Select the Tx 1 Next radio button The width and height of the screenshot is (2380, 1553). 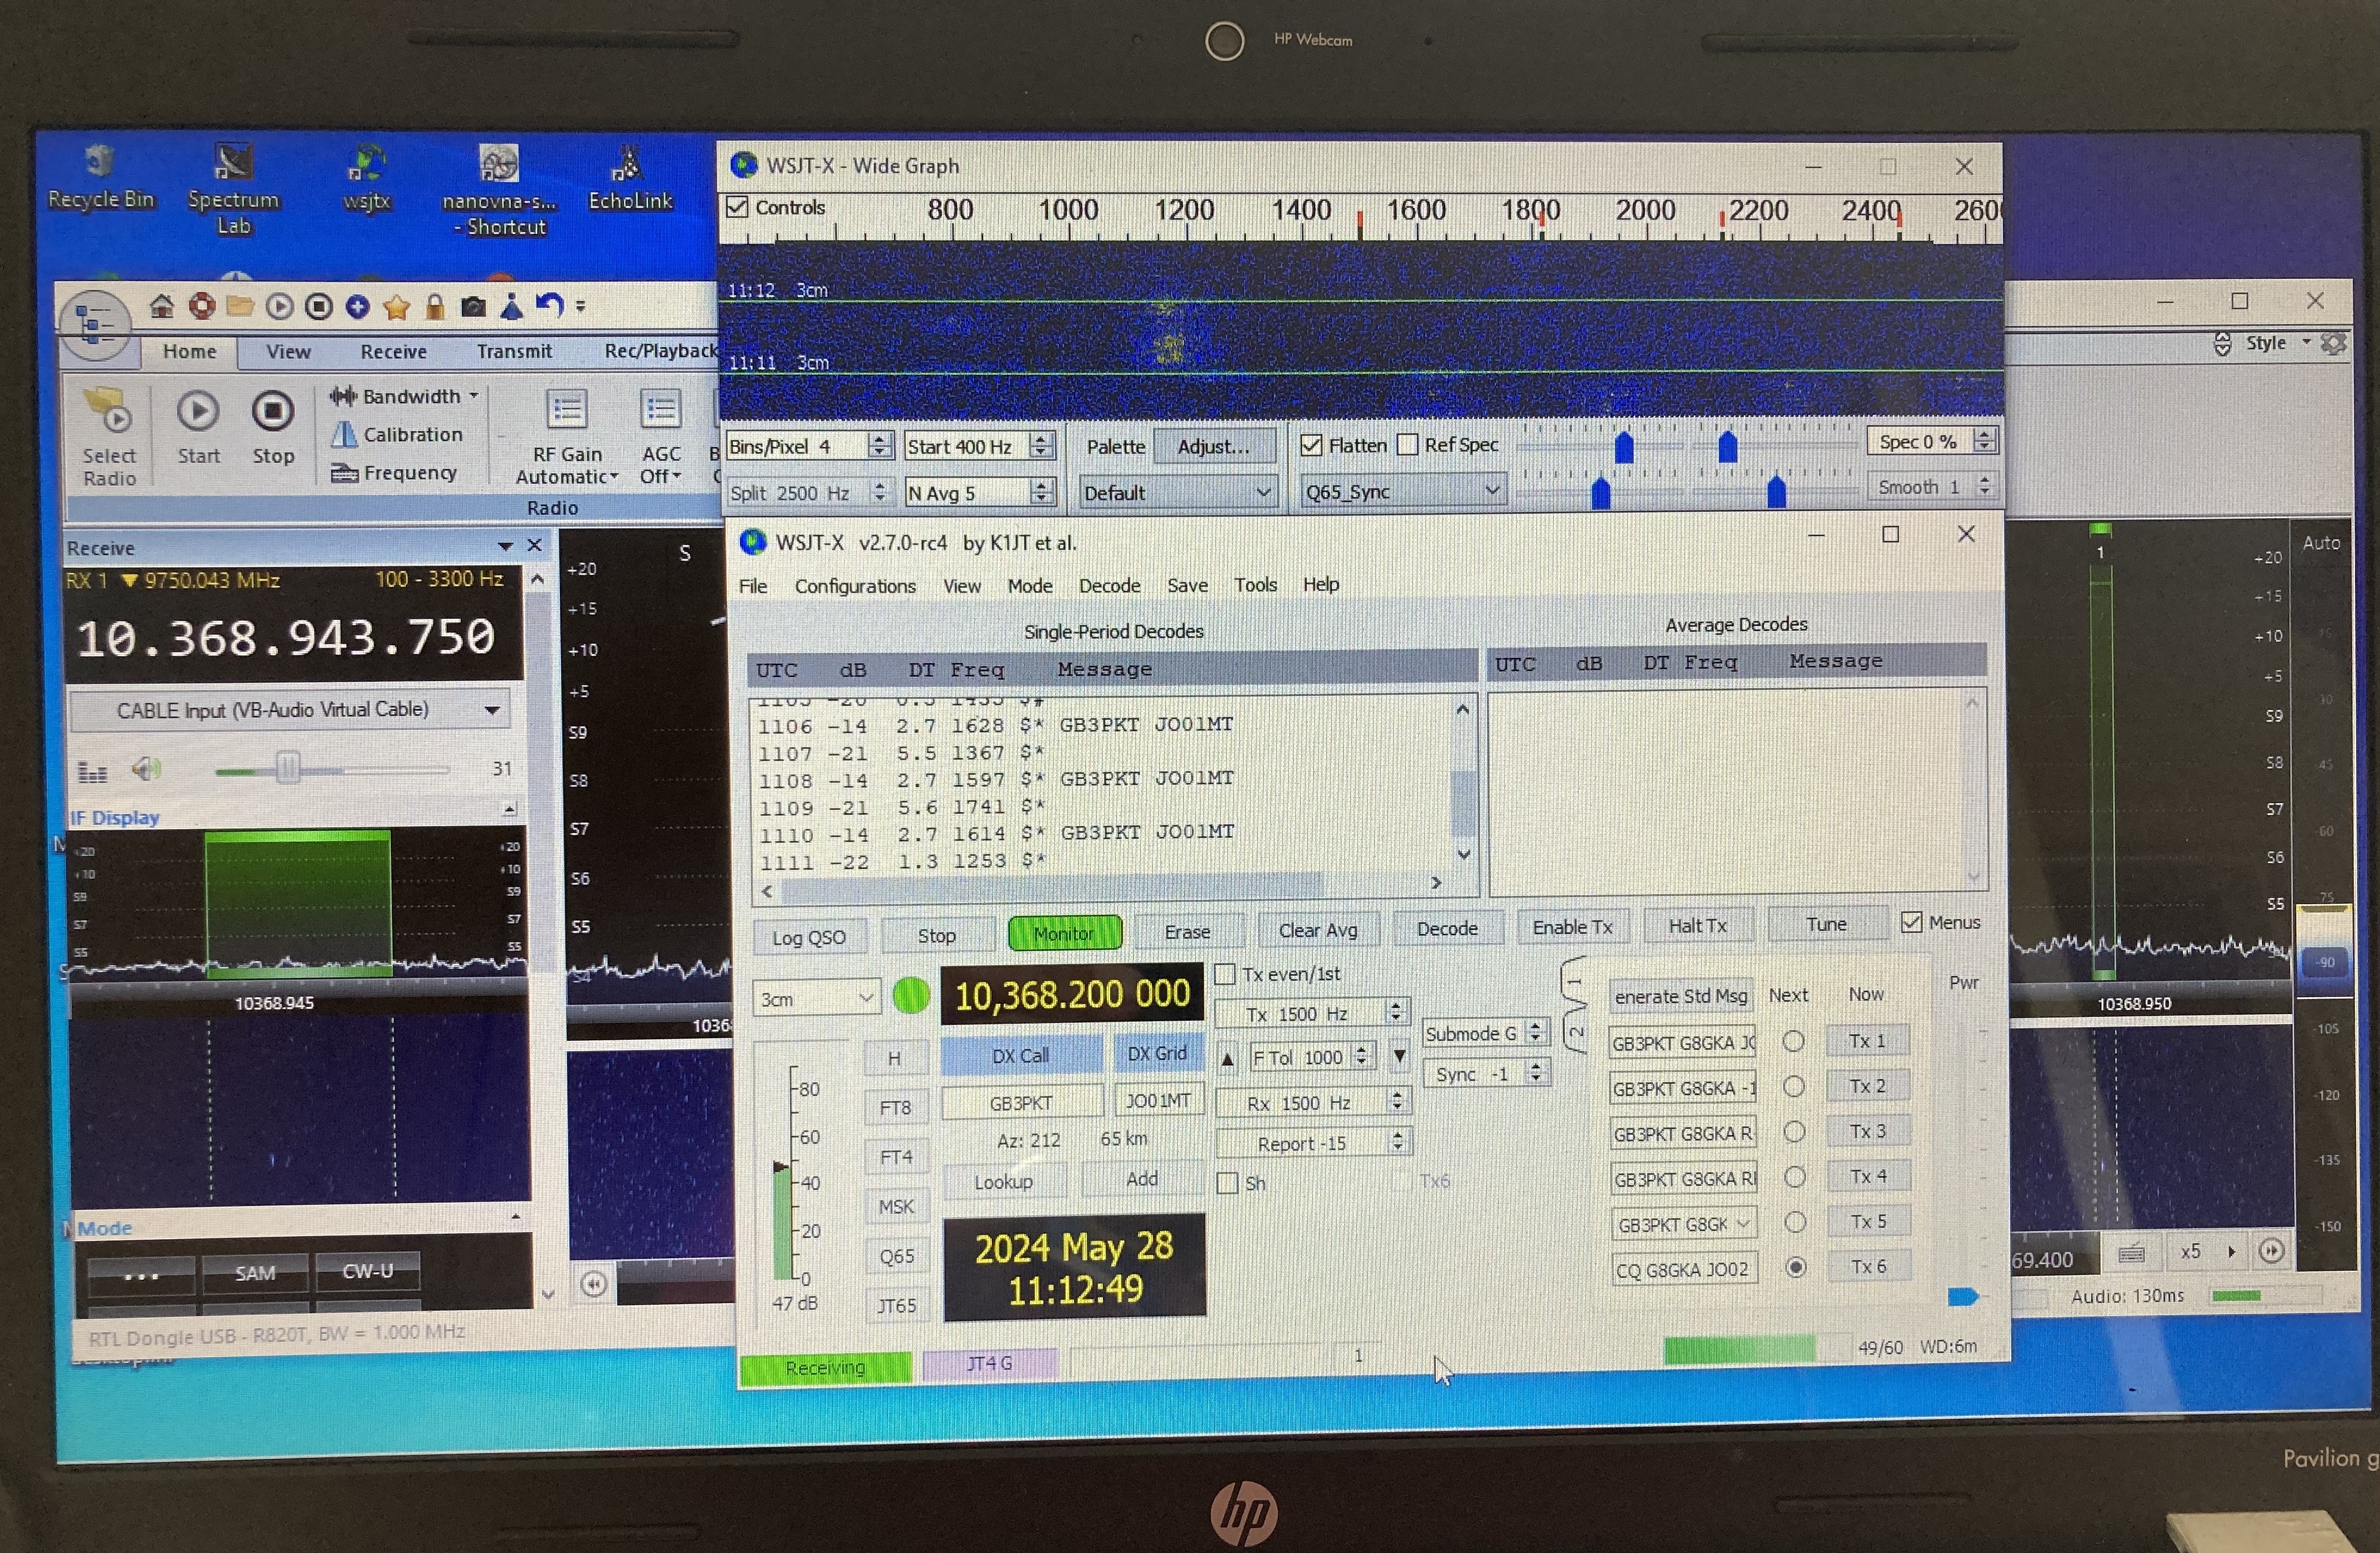tap(1794, 1042)
